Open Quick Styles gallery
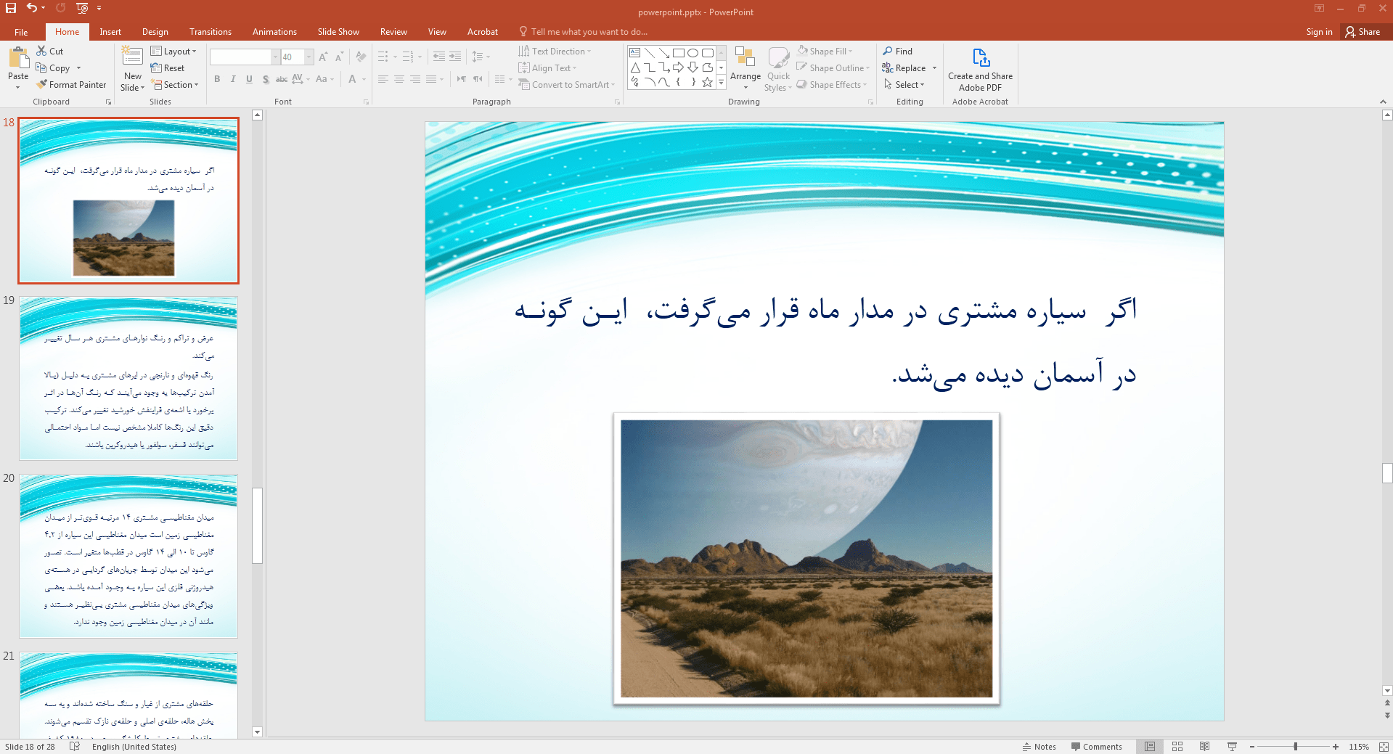Image resolution: width=1393 pixels, height=754 pixels. pyautogui.click(x=778, y=68)
